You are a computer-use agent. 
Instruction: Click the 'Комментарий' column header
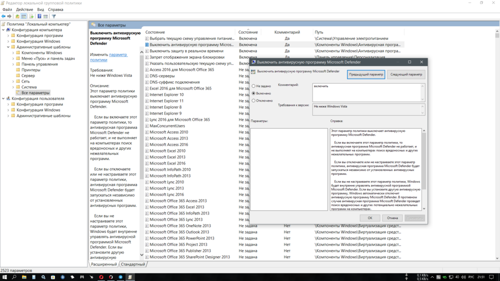(287, 32)
